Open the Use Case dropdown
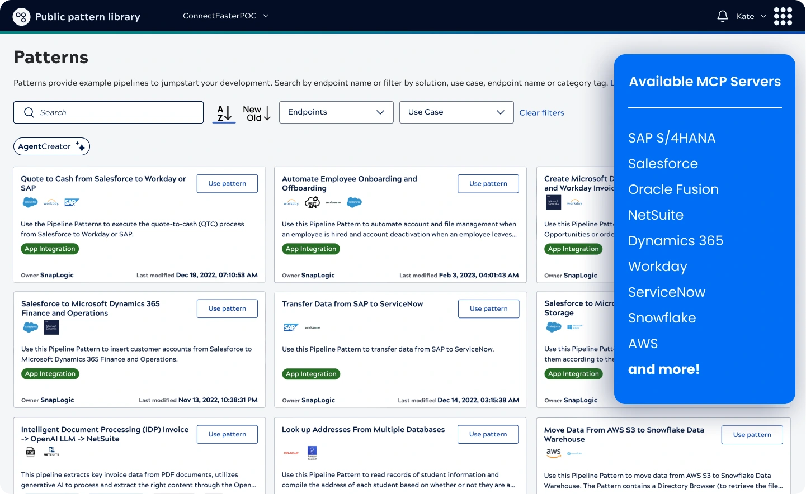The image size is (806, 494). 456,112
